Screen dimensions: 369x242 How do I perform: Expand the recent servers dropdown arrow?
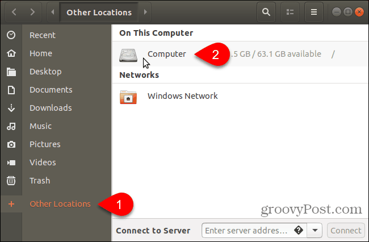(315, 230)
